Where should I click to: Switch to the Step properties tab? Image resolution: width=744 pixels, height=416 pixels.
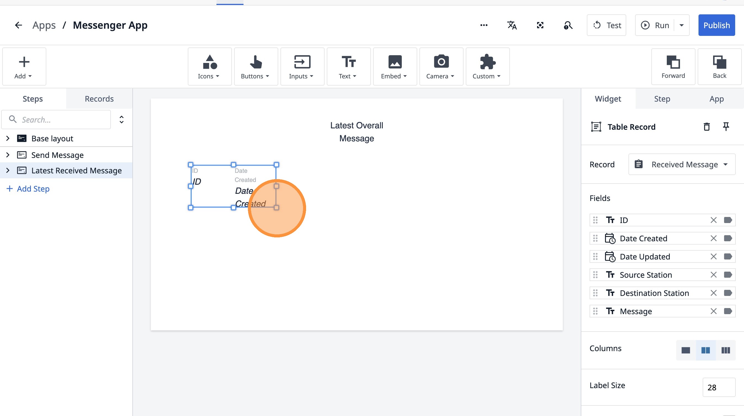click(x=662, y=99)
